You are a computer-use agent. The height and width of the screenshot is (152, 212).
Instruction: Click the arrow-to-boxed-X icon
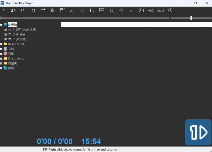151,10
